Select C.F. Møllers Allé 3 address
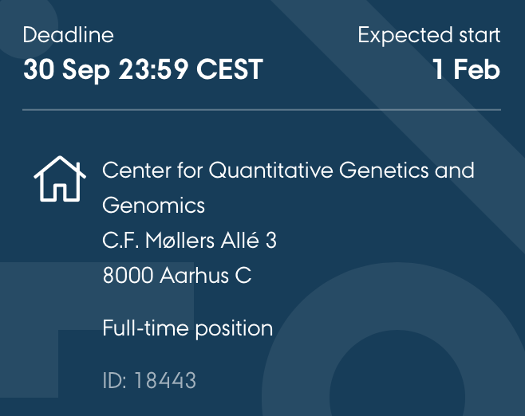The image size is (525, 416). pyautogui.click(x=190, y=241)
